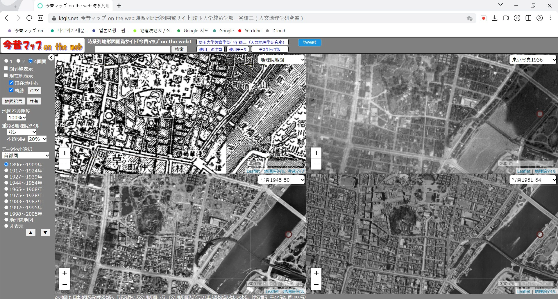Image resolution: width=558 pixels, height=299 pixels.
Task: Click the 共有 share button
Action: pyautogui.click(x=34, y=101)
